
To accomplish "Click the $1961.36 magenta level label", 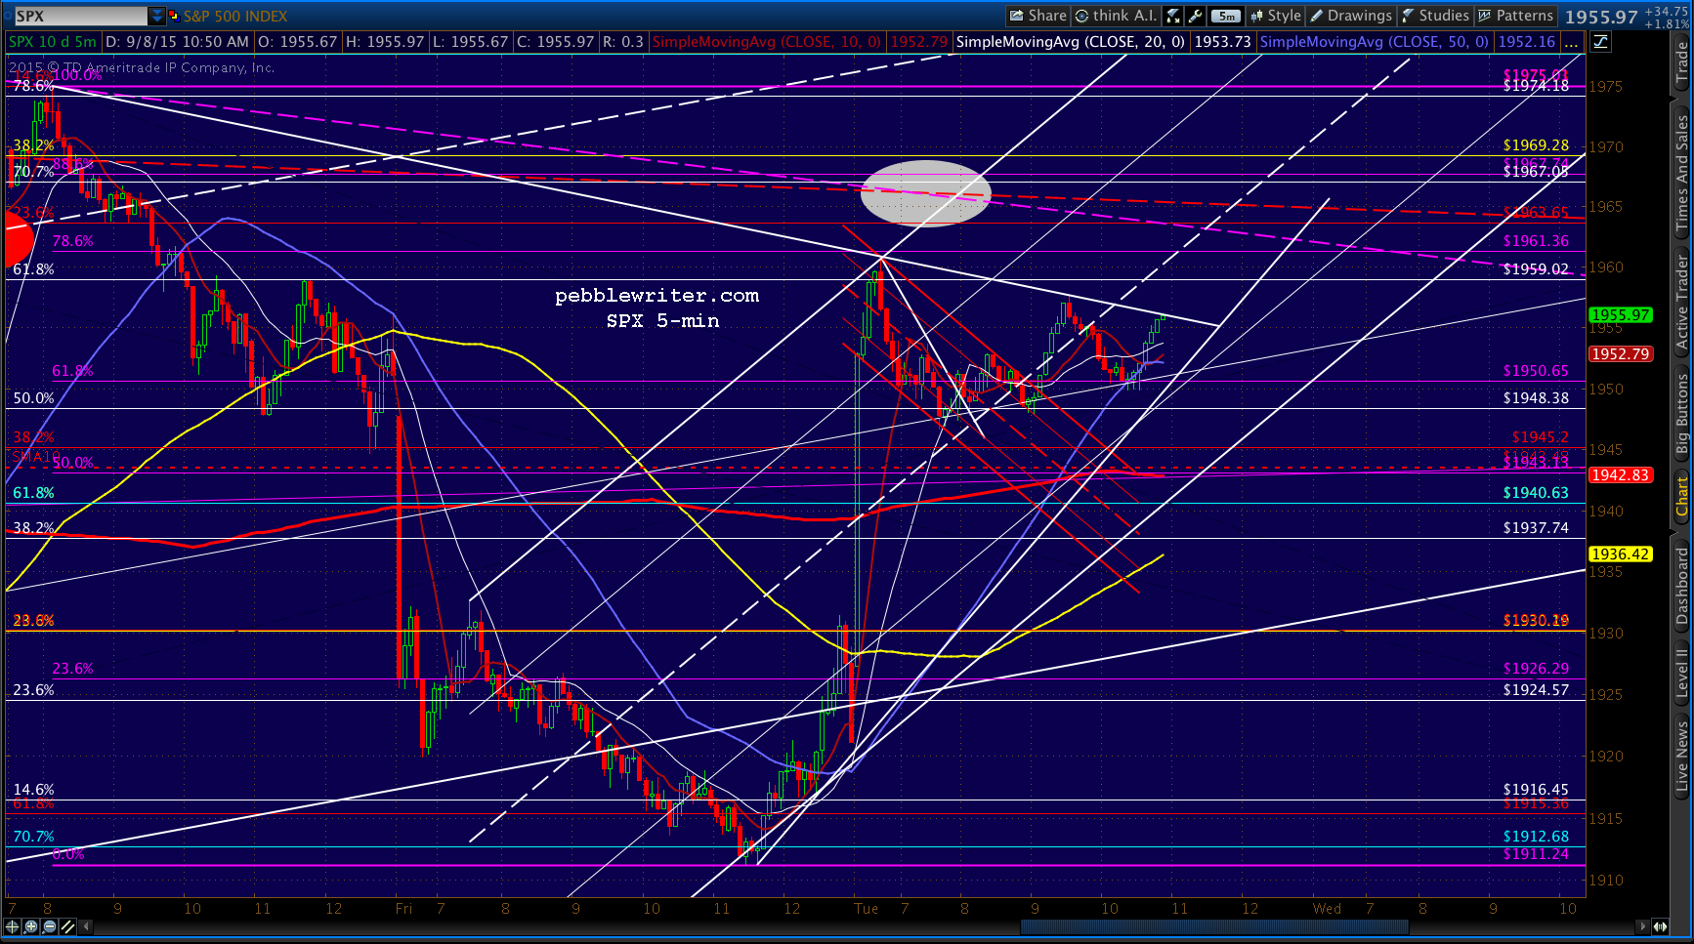I will (x=1536, y=240).
